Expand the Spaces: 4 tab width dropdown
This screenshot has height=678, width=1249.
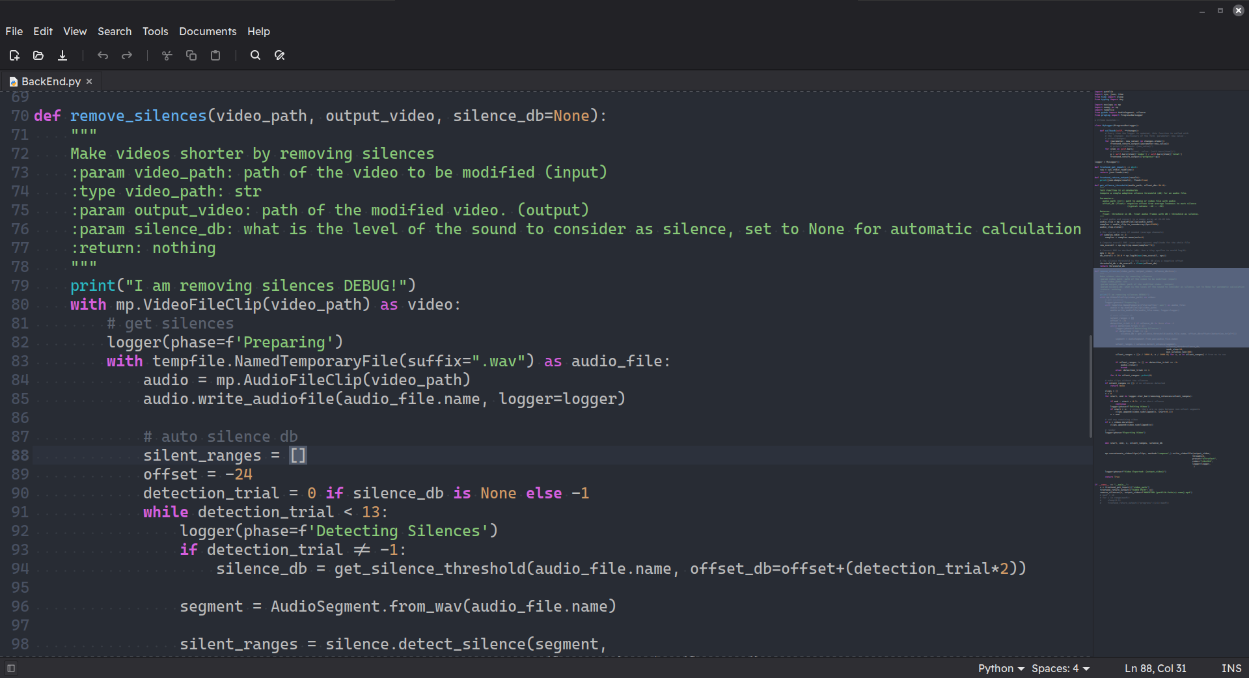coord(1060,668)
